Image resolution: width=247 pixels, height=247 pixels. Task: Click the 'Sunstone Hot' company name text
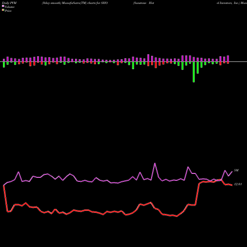[x=143, y=3]
